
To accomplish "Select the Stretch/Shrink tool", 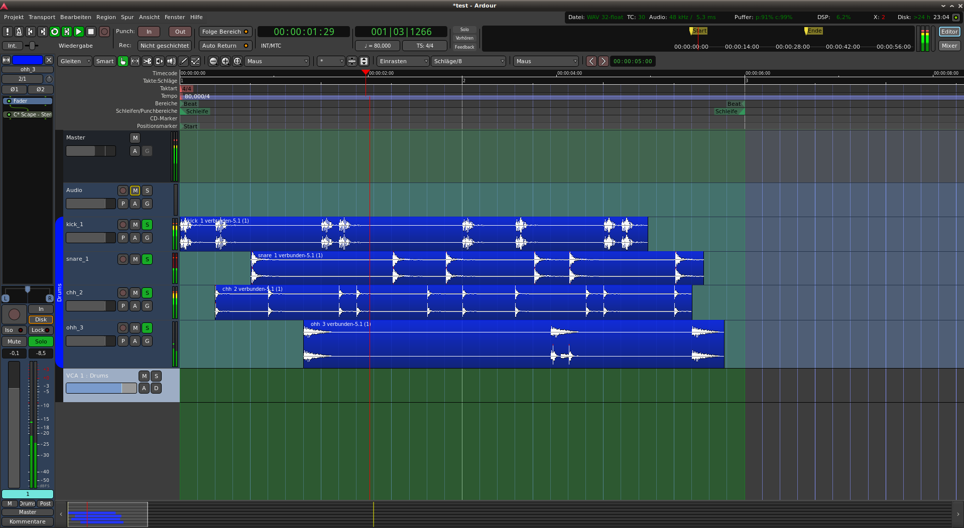I will [159, 61].
